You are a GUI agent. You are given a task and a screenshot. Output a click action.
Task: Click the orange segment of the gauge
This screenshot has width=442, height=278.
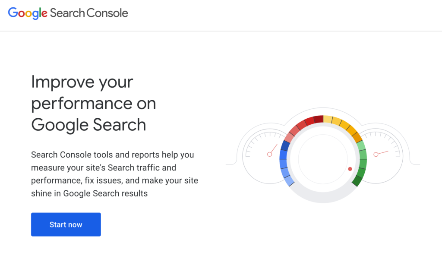357,137
